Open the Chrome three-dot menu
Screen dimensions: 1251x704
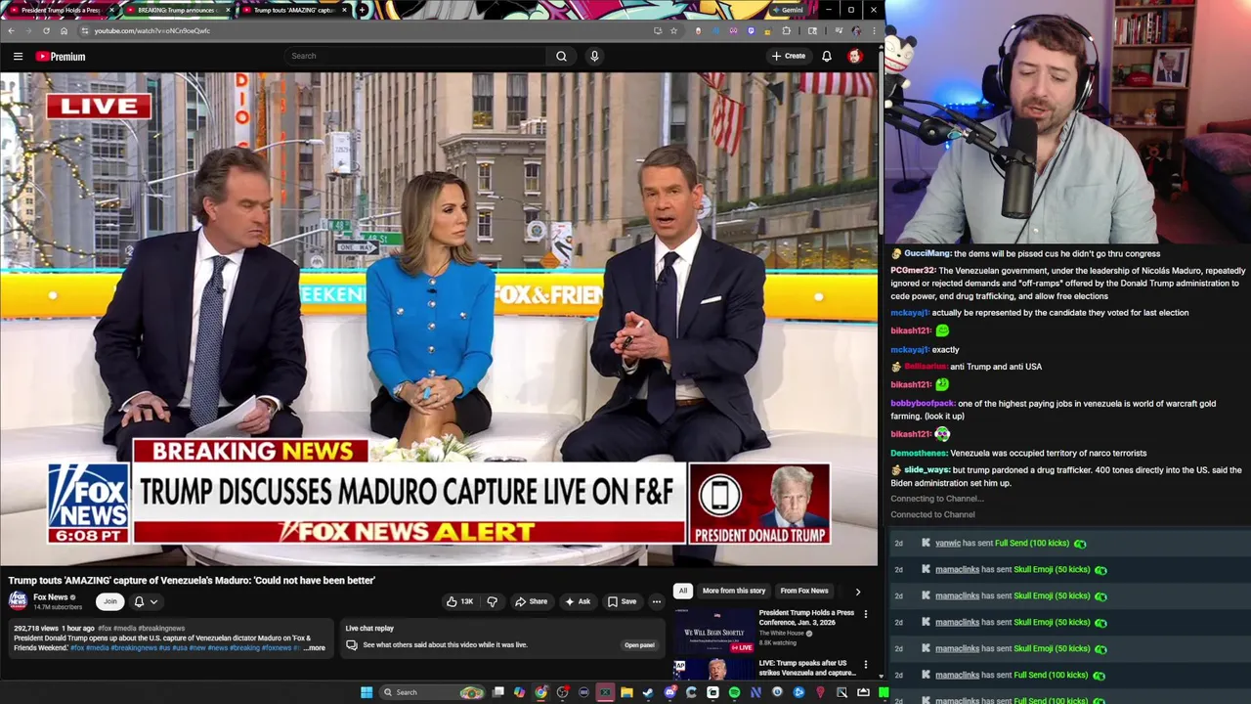pos(873,30)
